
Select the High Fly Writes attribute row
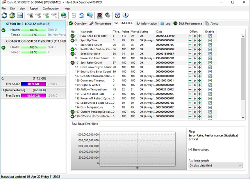click(x=143, y=85)
